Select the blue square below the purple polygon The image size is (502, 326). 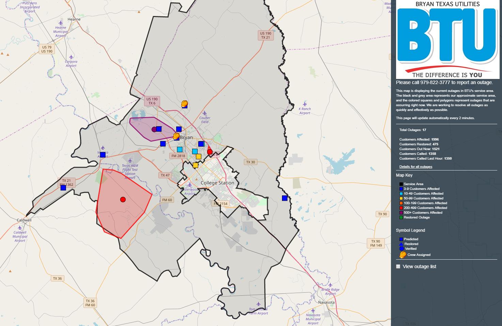163,144
